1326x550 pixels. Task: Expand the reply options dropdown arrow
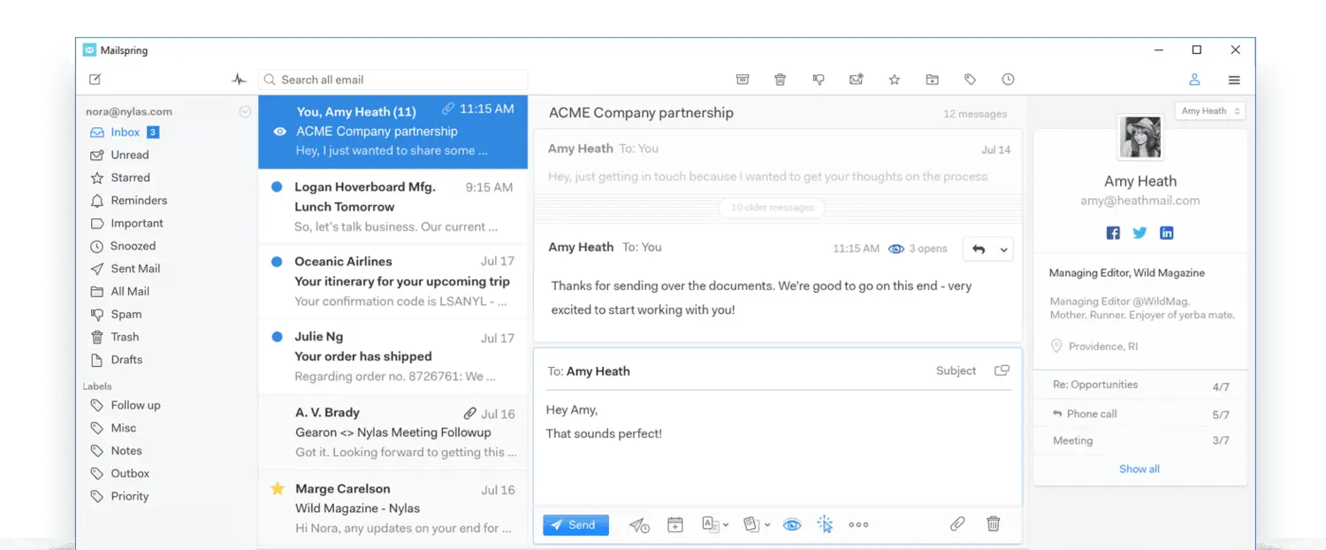1004,249
